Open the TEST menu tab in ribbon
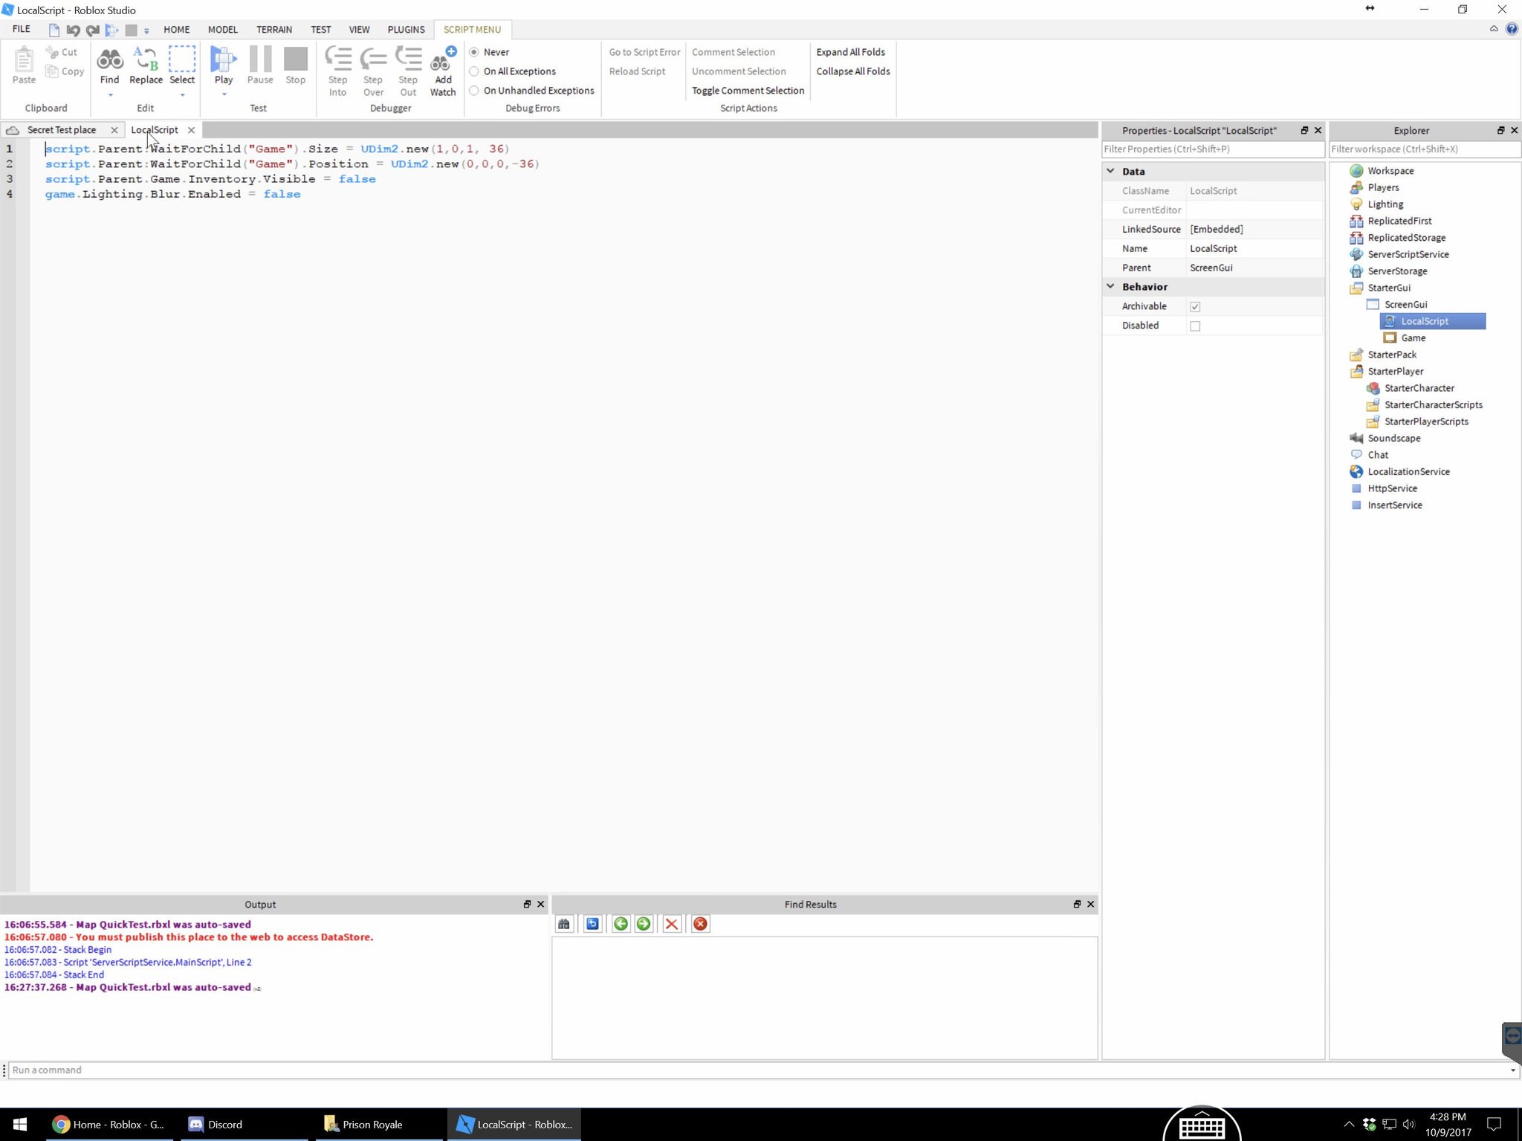The height and width of the screenshot is (1141, 1522). [321, 29]
